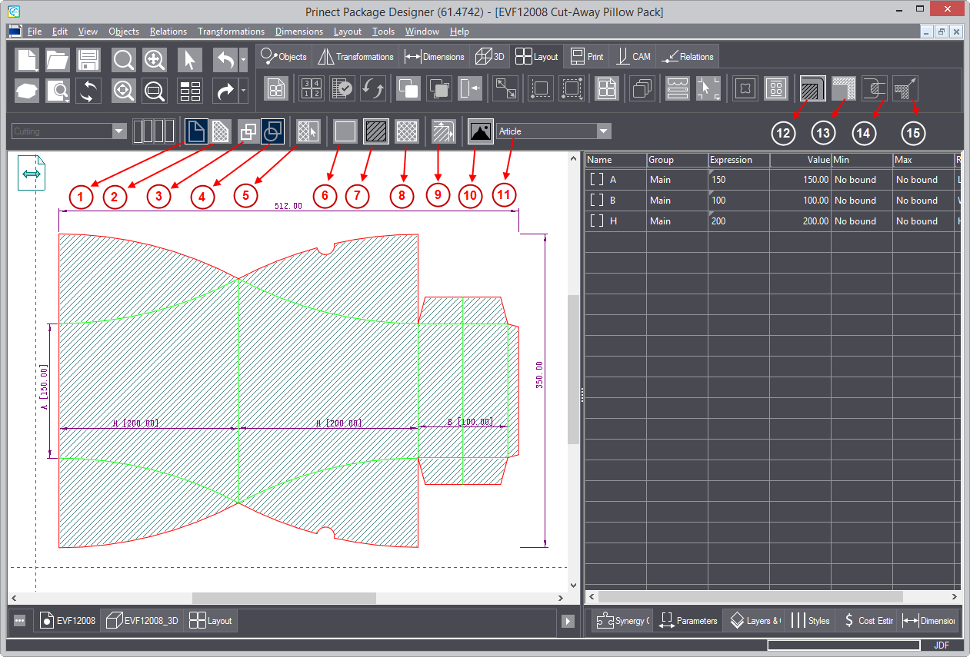Click the Expression cell for parameter H
Image resolution: width=970 pixels, height=657 pixels.
pyautogui.click(x=738, y=221)
